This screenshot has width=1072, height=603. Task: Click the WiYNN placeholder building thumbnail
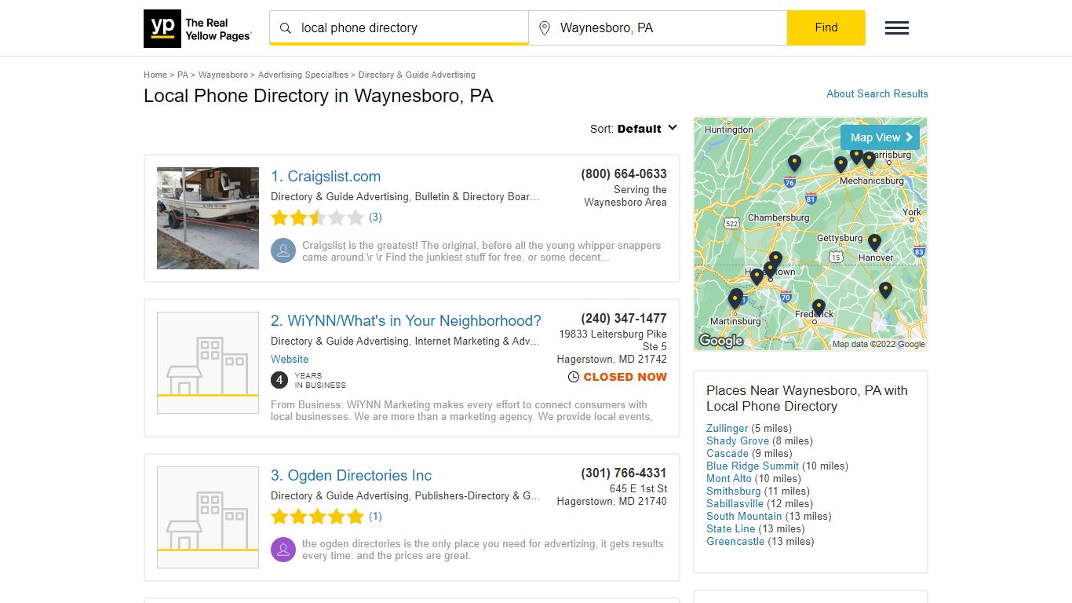point(208,363)
